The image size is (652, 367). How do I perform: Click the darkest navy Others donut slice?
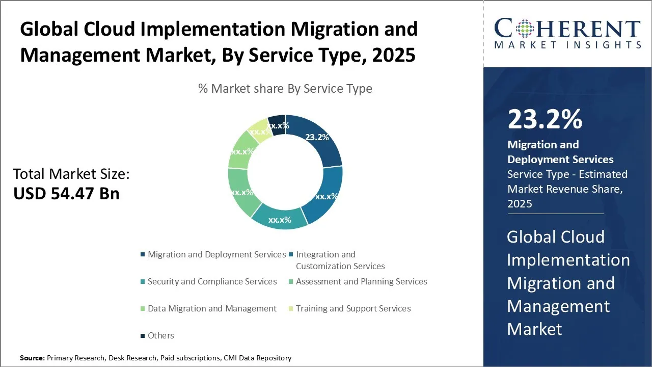click(x=278, y=124)
